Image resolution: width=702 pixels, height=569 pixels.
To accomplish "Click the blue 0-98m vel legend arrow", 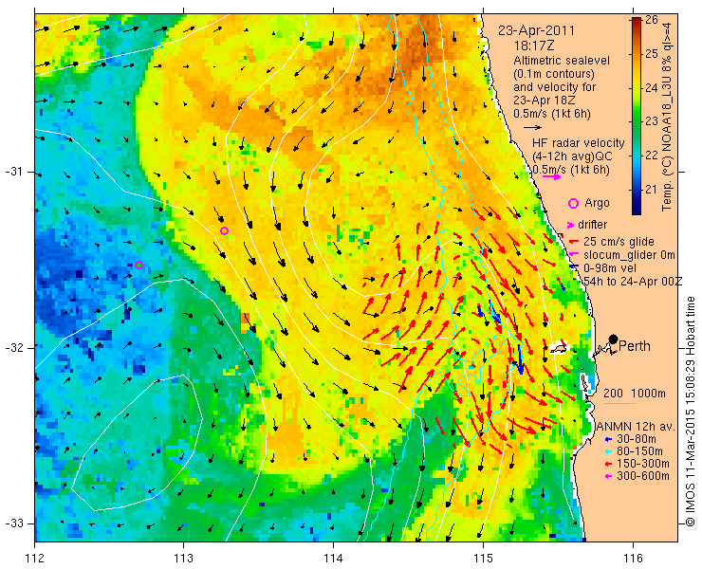I will (573, 266).
